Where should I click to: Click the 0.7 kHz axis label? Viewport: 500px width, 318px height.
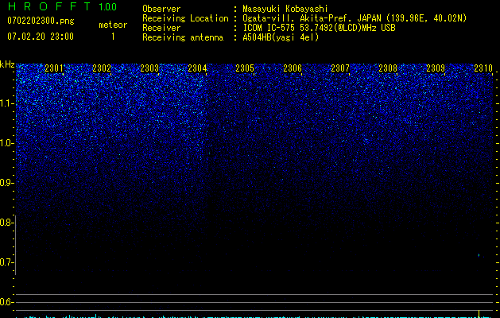6,262
